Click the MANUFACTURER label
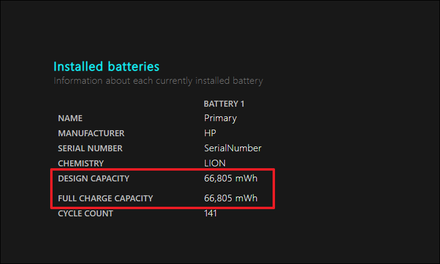The height and width of the screenshot is (264, 440). click(x=91, y=133)
